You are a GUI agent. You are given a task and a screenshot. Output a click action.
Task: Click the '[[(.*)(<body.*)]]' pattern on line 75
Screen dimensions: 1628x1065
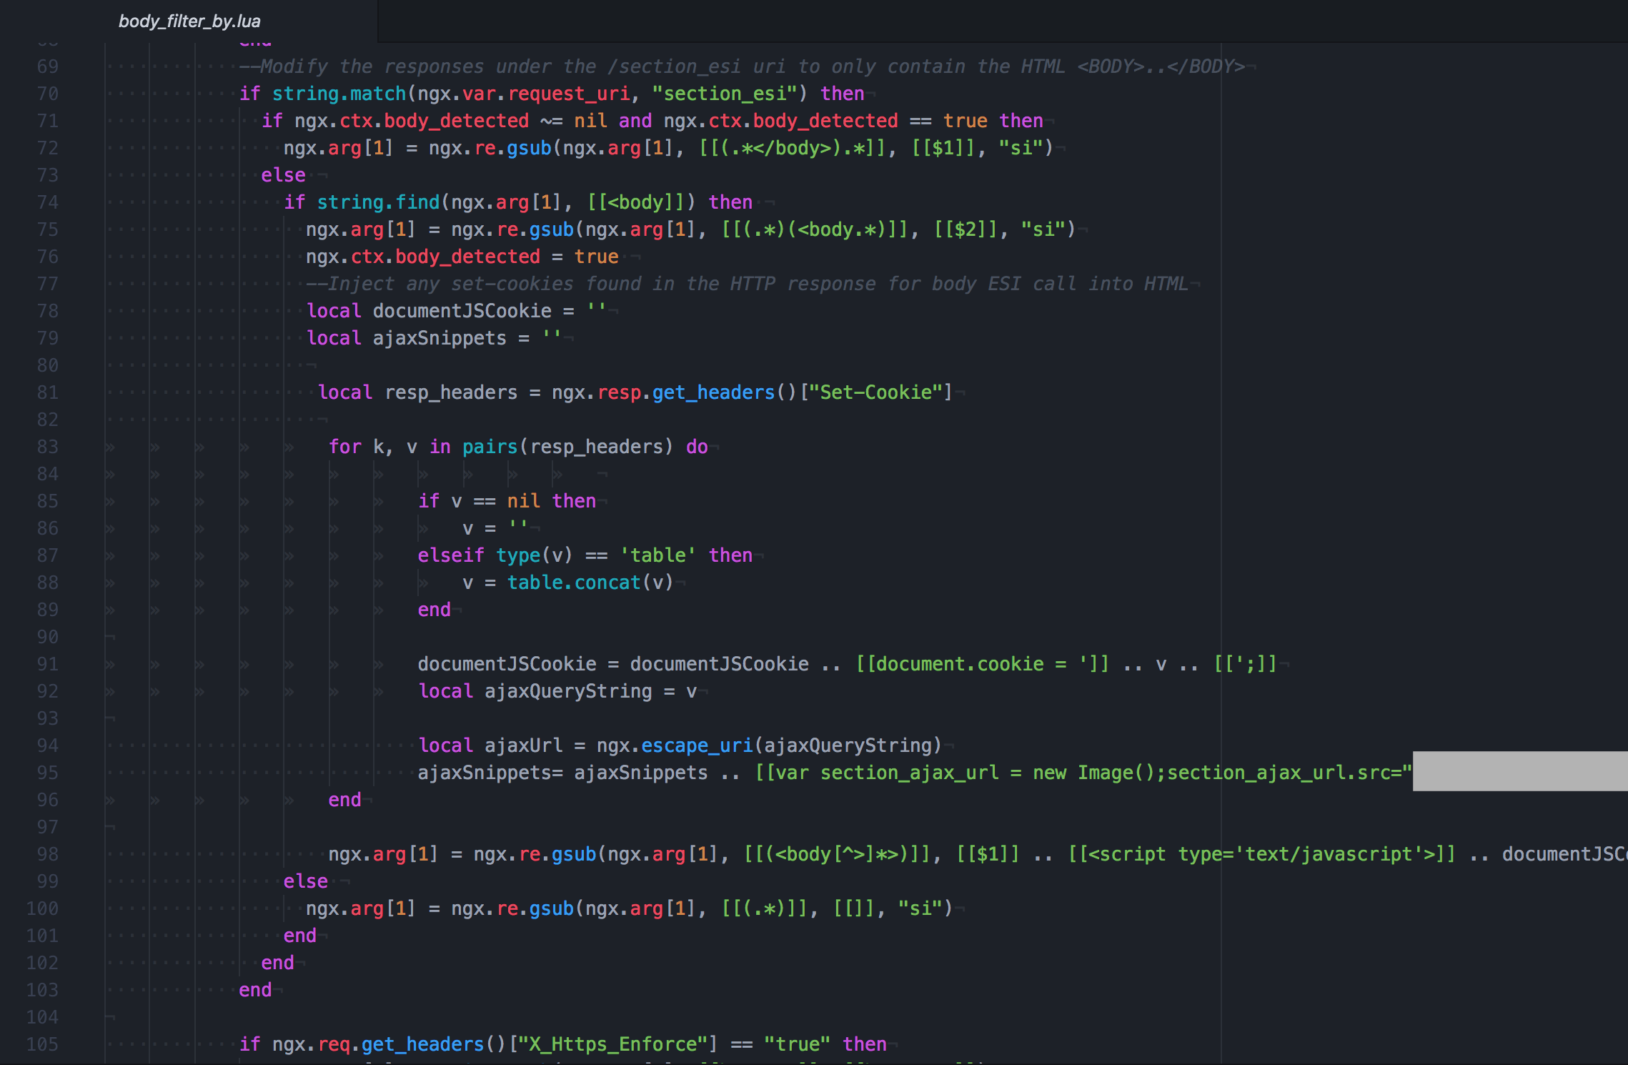click(x=815, y=229)
